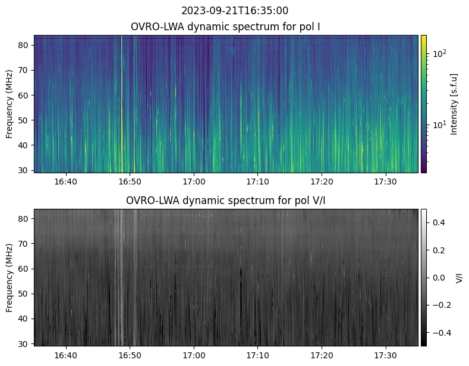This screenshot has width=469, height=366.
Task: Click the 16:50 time tick under the bottom plot
Action: pos(130,355)
